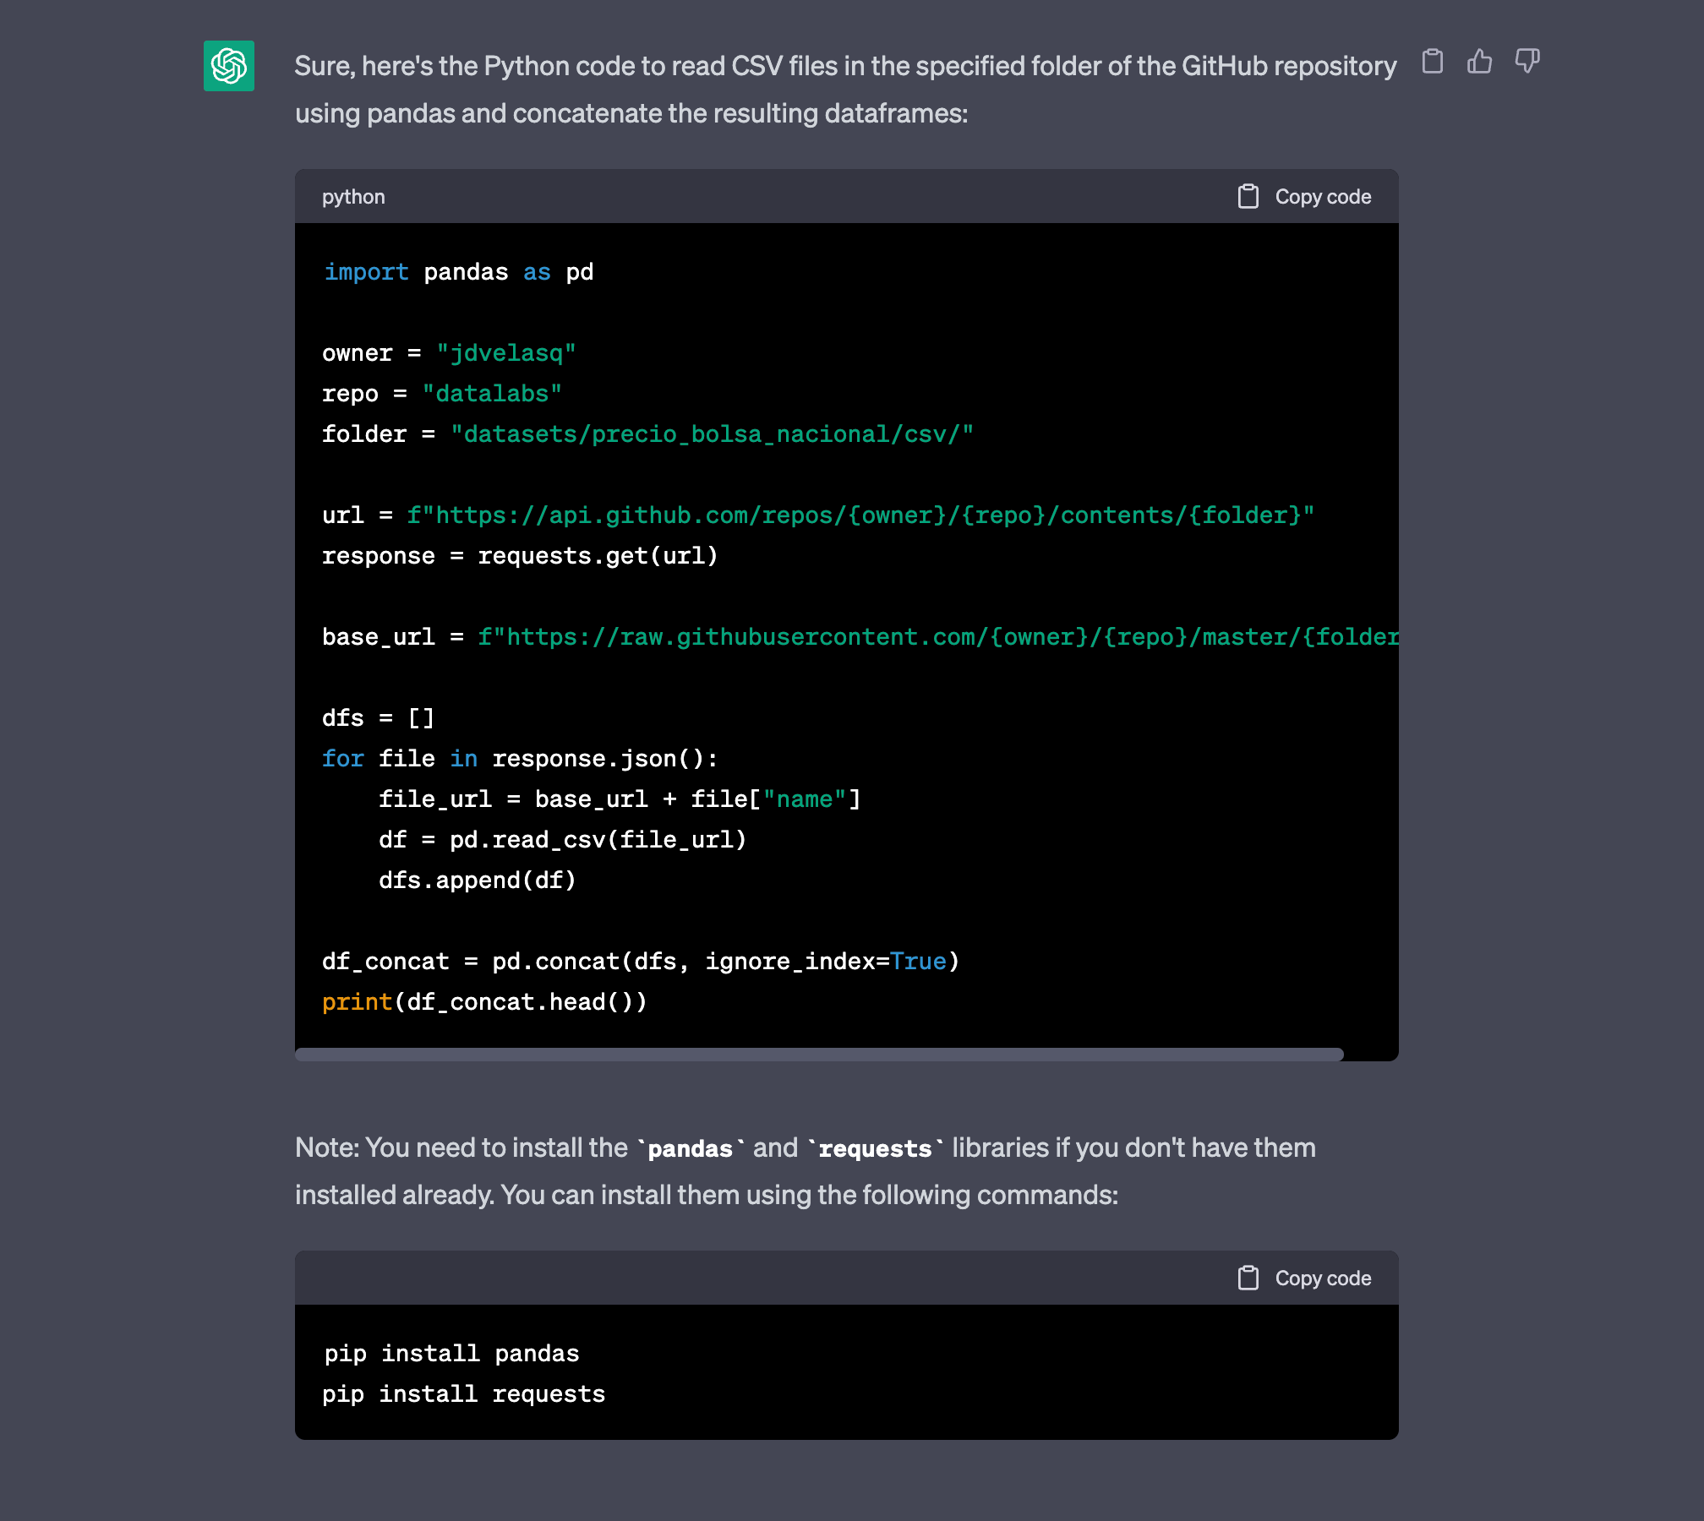Click the inline code word `pandas` in the note
The width and height of the screenshot is (1704, 1521).
[x=691, y=1148]
